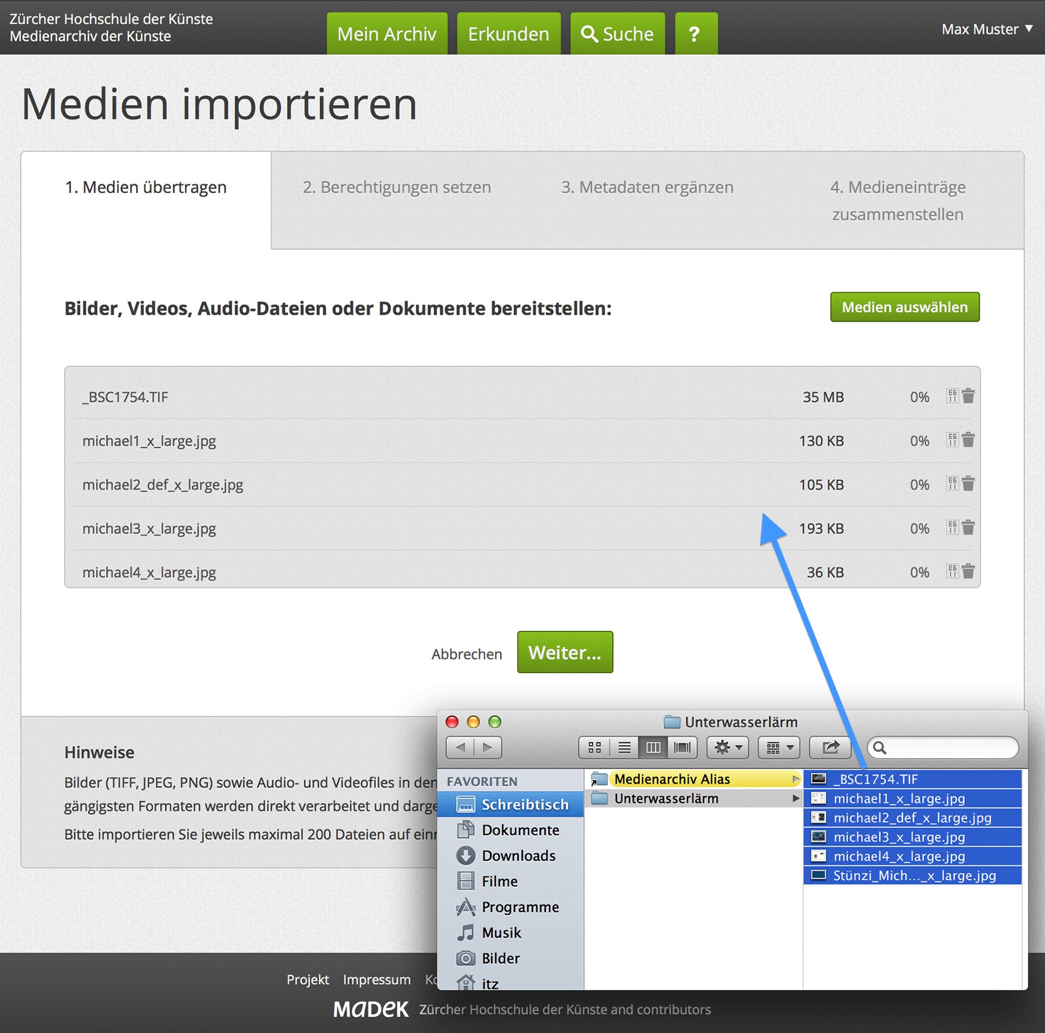Switch Finder to list view
The width and height of the screenshot is (1045, 1033).
click(x=624, y=748)
